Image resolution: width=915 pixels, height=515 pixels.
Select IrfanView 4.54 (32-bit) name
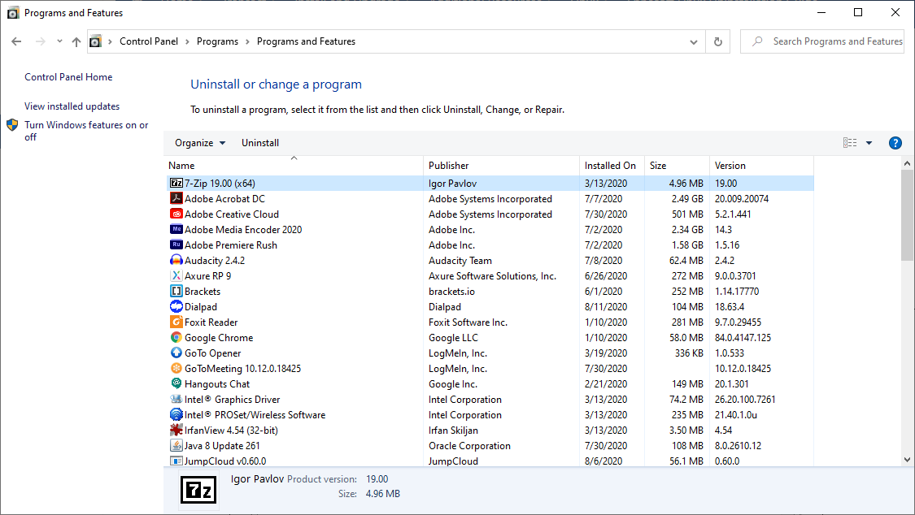(231, 430)
